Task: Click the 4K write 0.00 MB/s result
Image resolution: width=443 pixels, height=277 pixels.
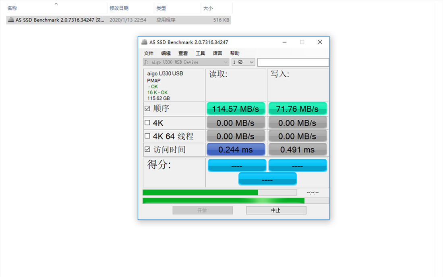Action: point(297,123)
